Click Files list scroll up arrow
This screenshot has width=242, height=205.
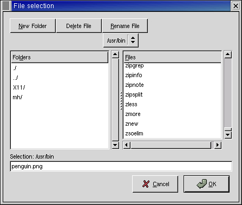[x=228, y=54]
